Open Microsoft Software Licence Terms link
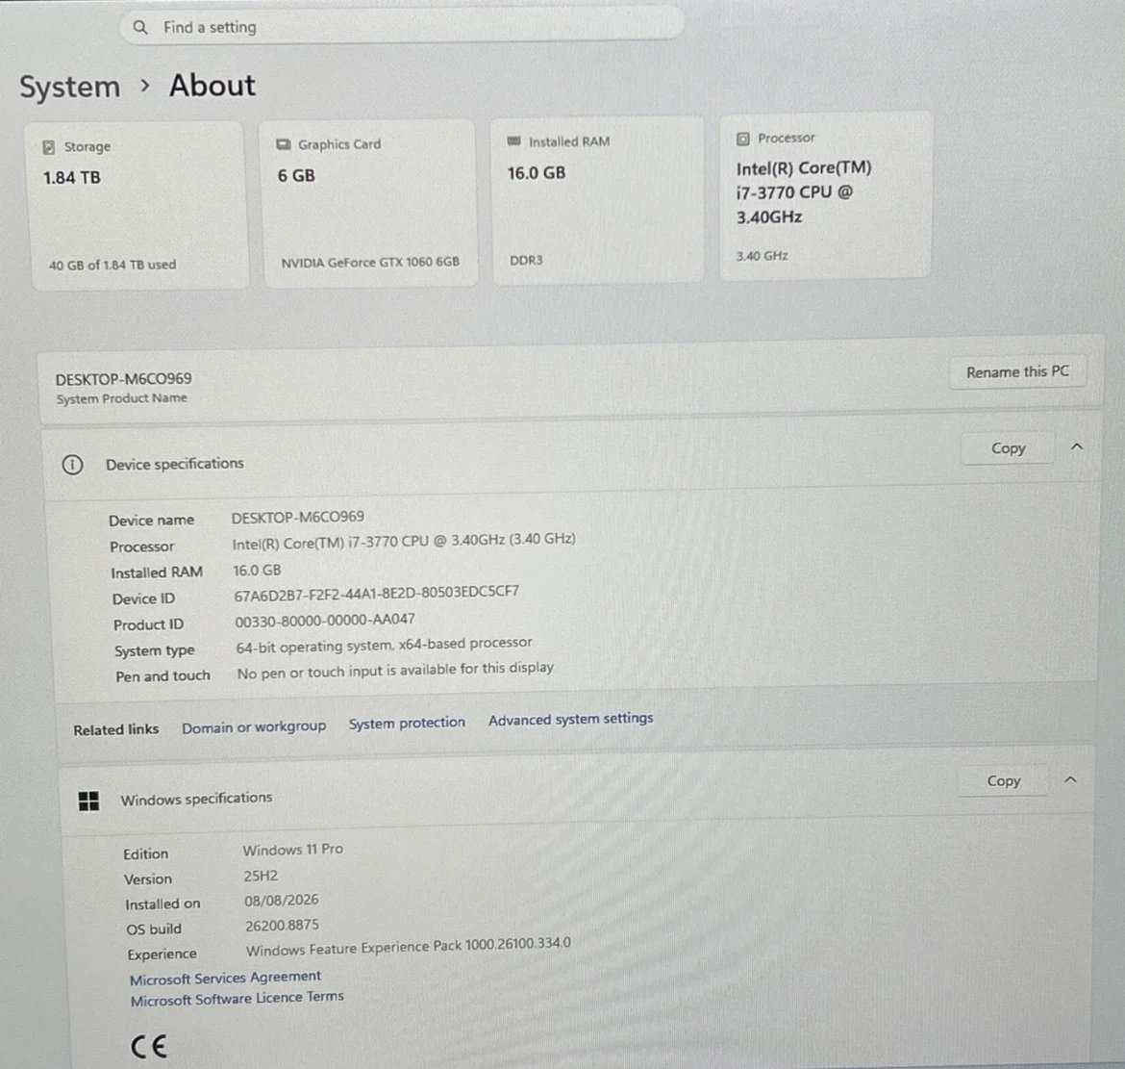The image size is (1125, 1069). (237, 998)
